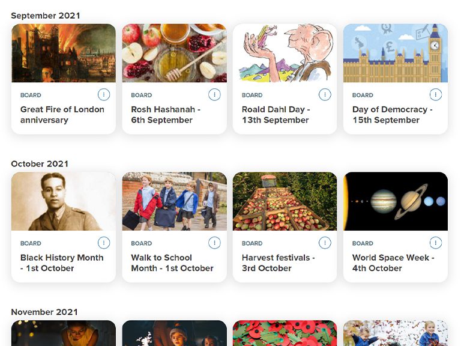The height and width of the screenshot is (346, 461).
Task: Click the 'World Space Week - 4th October' title
Action: pos(393,263)
